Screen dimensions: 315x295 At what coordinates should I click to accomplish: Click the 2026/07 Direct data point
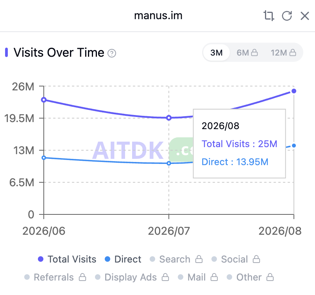point(169,163)
